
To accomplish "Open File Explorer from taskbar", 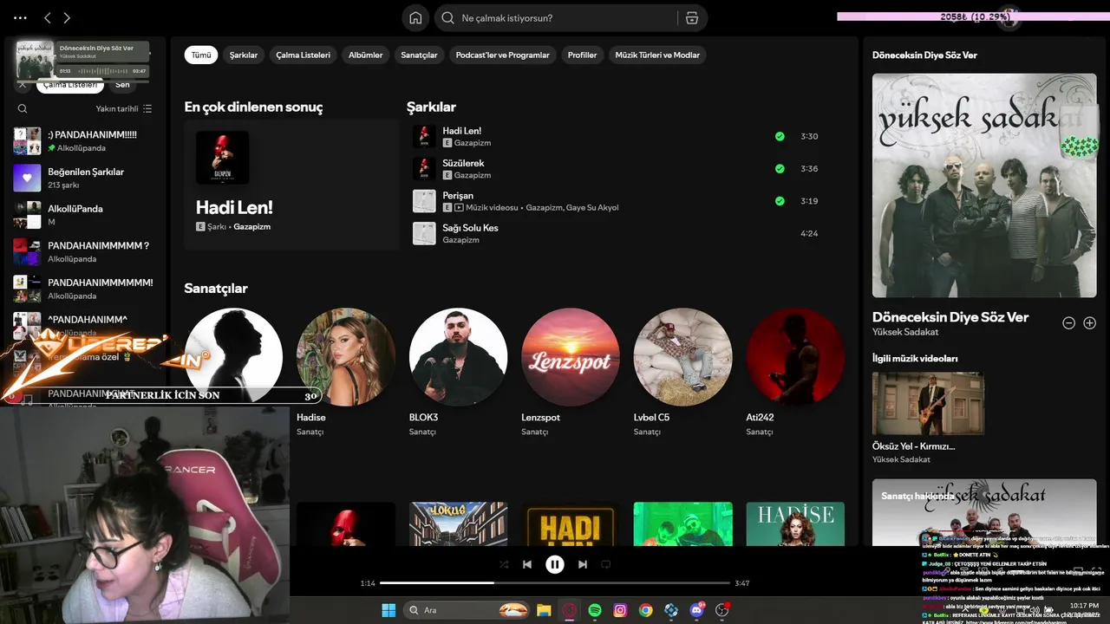I will point(544,610).
